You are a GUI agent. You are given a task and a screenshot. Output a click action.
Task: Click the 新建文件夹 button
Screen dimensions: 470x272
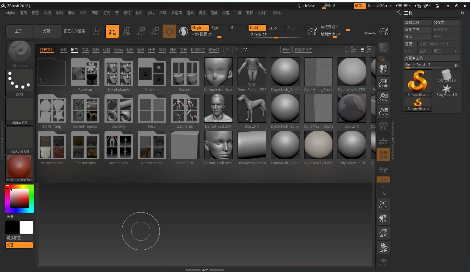[303, 50]
